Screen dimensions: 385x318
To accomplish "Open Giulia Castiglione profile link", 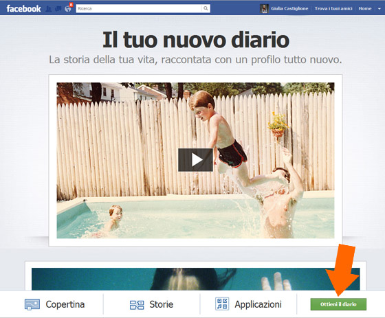I will [289, 9].
